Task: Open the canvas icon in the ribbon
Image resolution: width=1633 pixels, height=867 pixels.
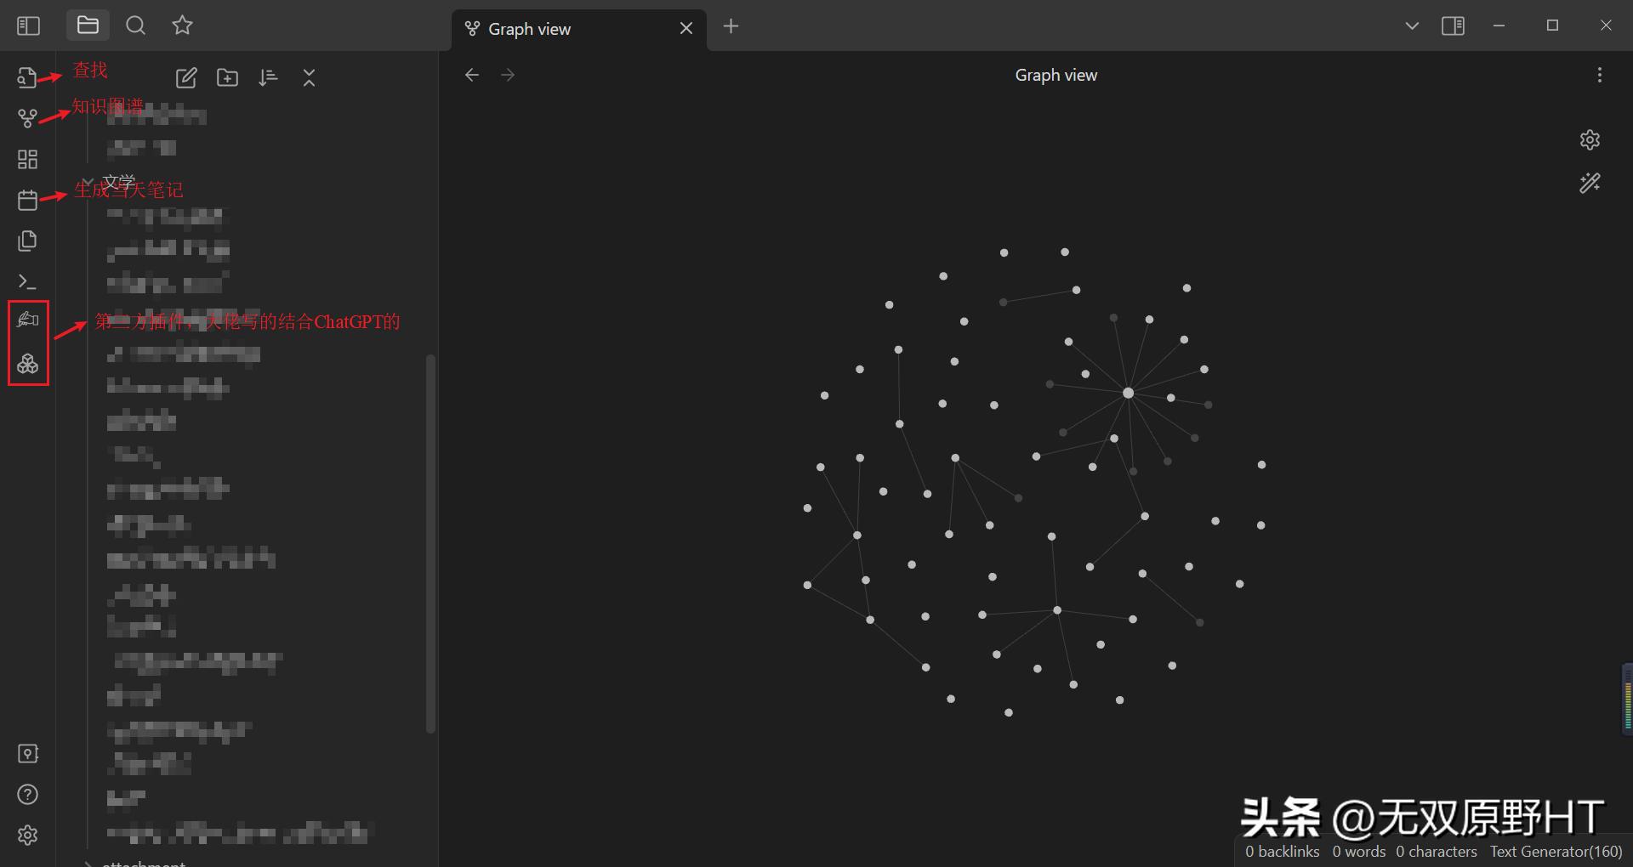Action: pos(27,159)
